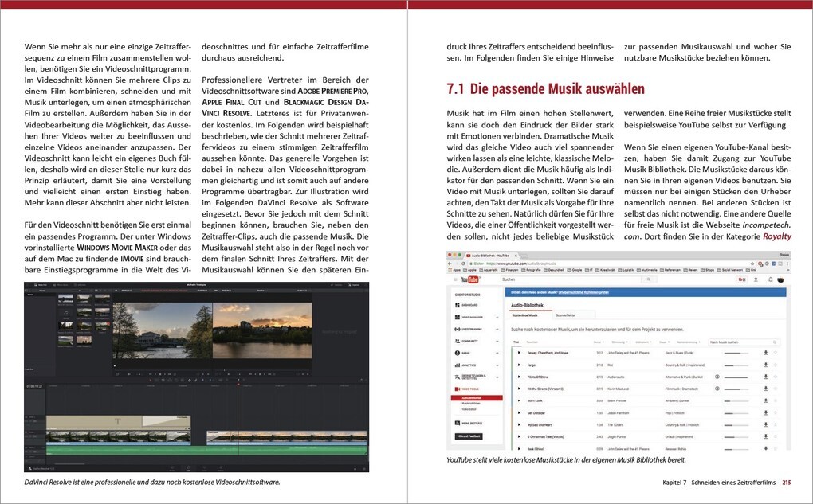The height and width of the screenshot is (504, 813).
Task: Open DaVinci Resolve project settings gear
Action: coord(363,469)
